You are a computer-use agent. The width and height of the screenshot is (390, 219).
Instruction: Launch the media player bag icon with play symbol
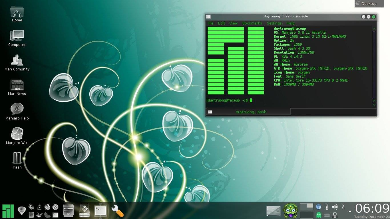pos(39,207)
